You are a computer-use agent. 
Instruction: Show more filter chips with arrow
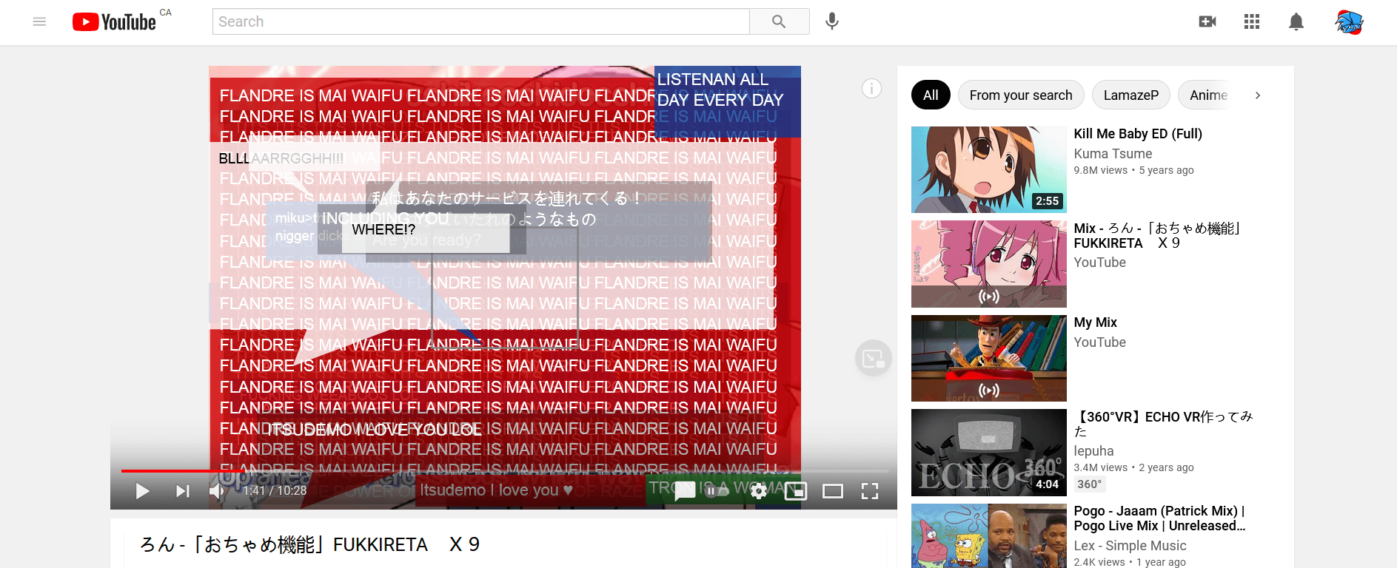click(x=1258, y=95)
